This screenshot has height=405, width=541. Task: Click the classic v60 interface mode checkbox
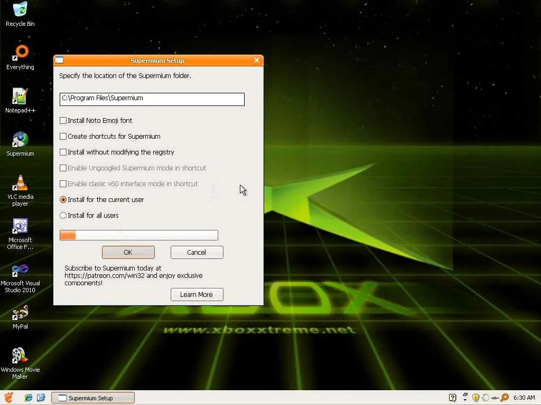click(x=63, y=184)
